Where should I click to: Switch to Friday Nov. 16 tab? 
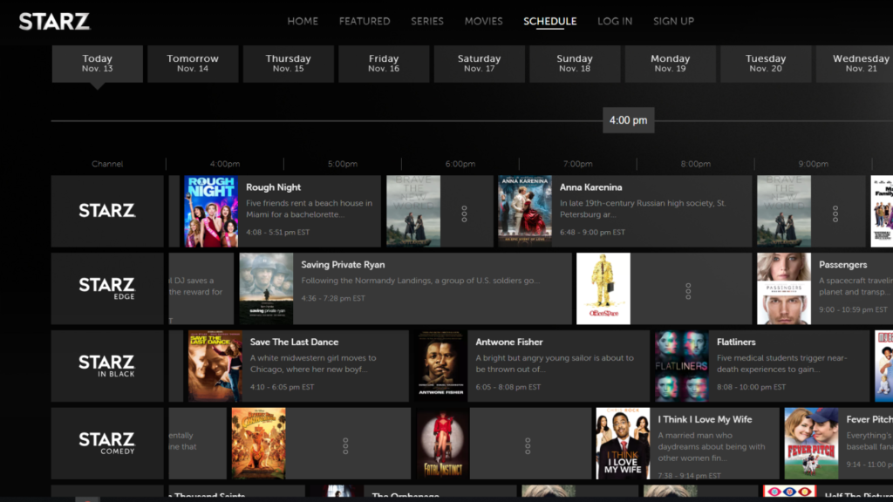pos(384,64)
